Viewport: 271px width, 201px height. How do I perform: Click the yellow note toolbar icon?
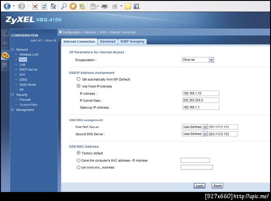(128, 7)
